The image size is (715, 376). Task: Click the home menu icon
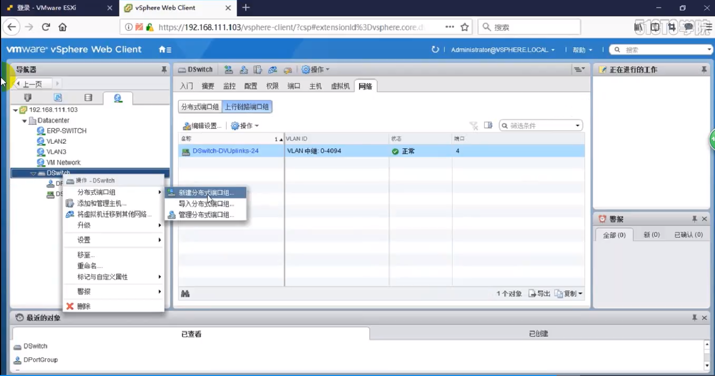click(165, 49)
